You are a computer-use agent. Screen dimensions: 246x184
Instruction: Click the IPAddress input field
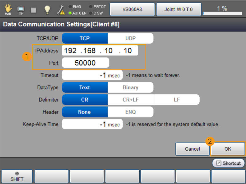100,50
